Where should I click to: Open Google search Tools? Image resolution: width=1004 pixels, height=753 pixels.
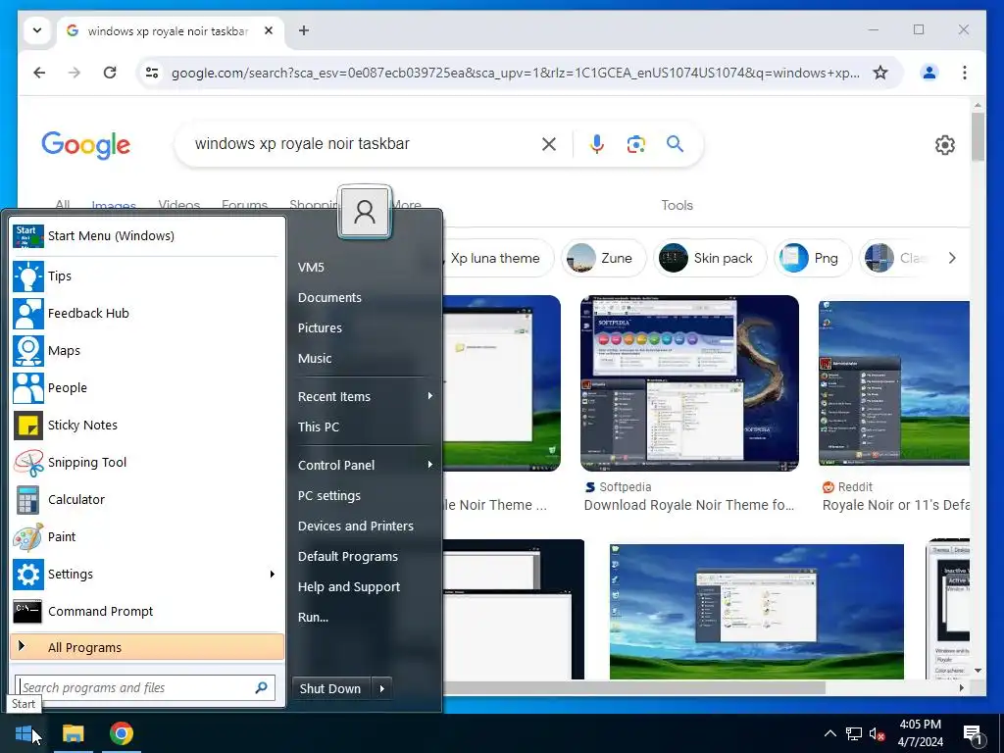677,205
